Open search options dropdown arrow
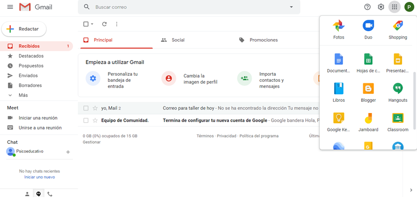Viewport: 417px width, 199px height. point(291,7)
